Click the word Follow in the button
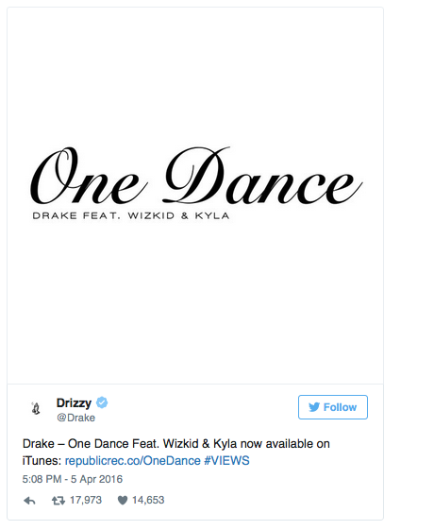The image size is (434, 530). [340, 407]
